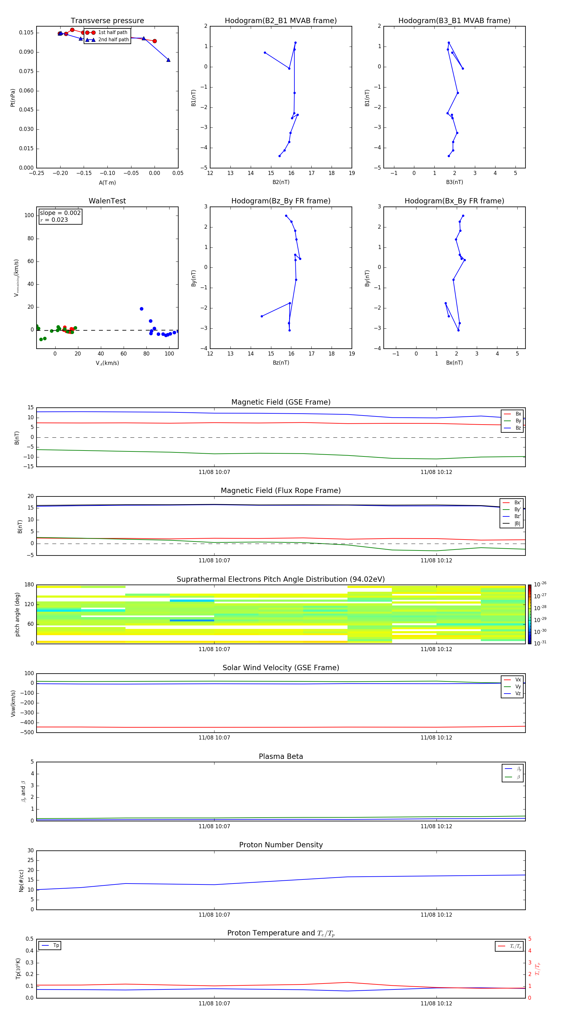Click the "A(T·m)" x-axis label
This screenshot has height=1031, width=562.
(x=107, y=182)
